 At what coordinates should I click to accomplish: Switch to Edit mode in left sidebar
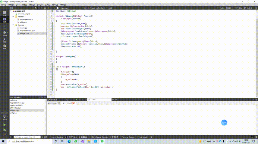(x=5, y=20)
